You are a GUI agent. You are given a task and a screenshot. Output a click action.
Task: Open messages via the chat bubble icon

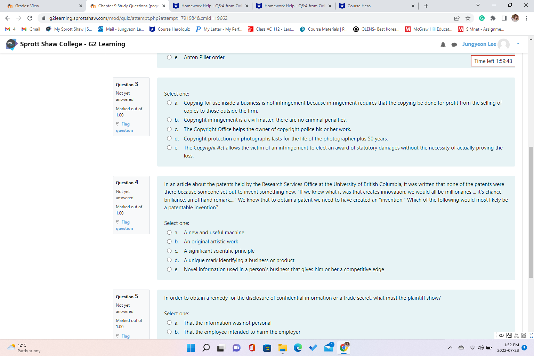click(x=454, y=44)
